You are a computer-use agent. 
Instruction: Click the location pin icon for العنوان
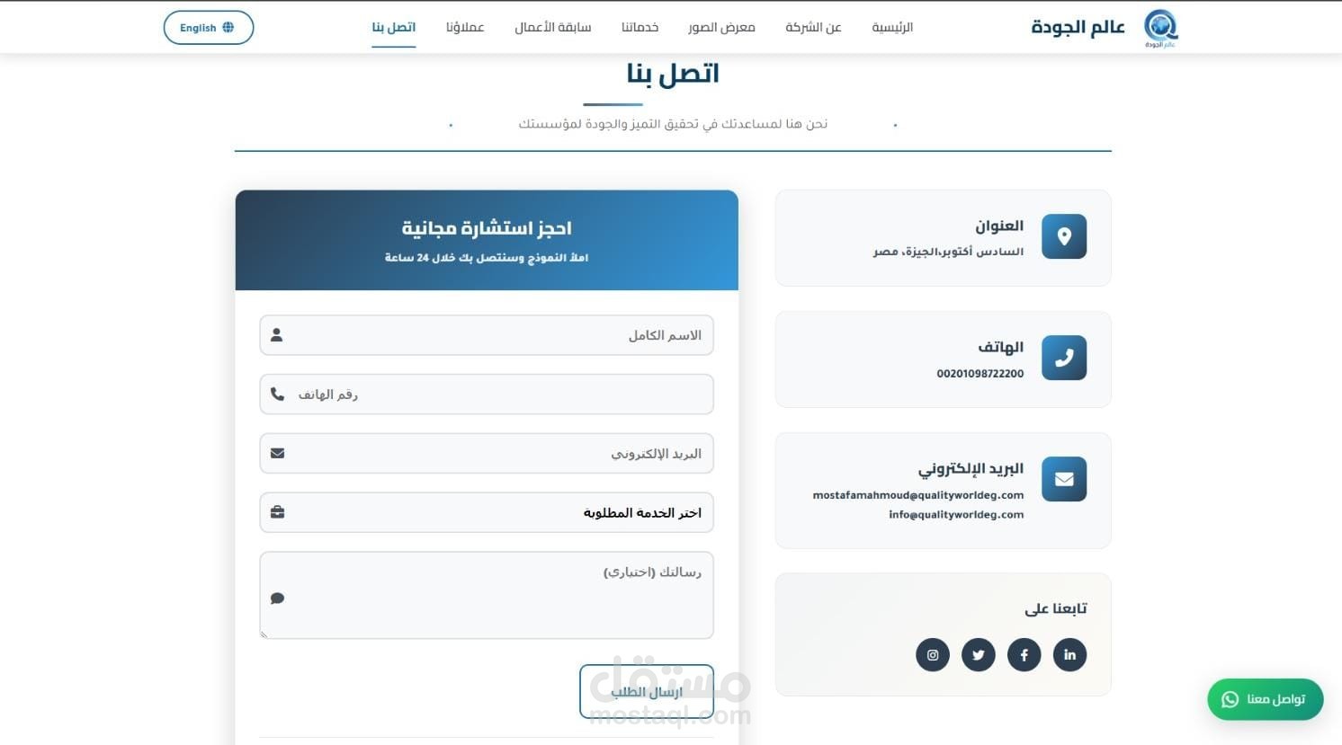pyautogui.click(x=1064, y=236)
